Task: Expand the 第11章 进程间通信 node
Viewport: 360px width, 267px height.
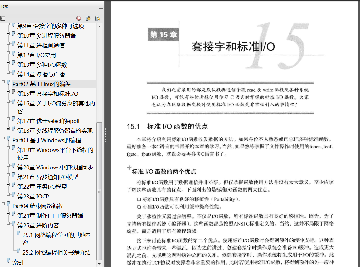Action: point(8,43)
